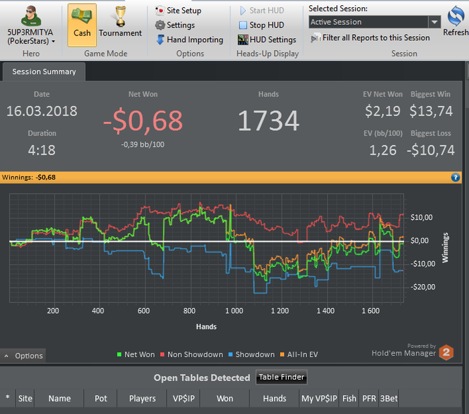Toggle the All-In EV orange legend
This screenshot has height=414, width=469.
click(299, 354)
